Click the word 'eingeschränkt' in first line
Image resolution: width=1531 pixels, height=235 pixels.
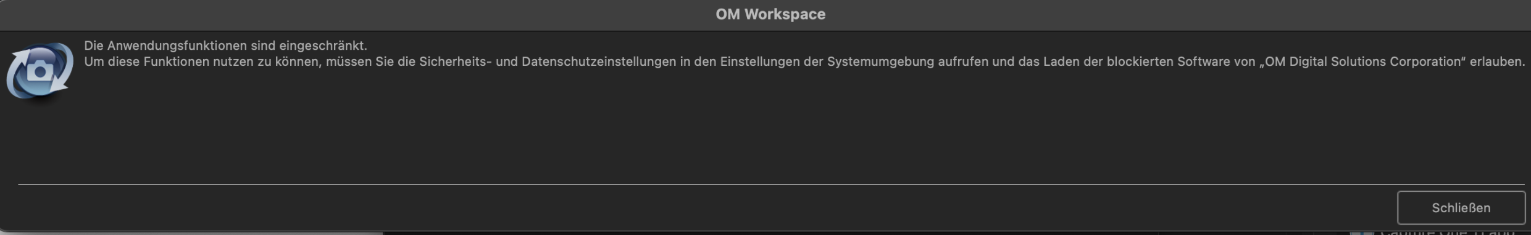click(321, 46)
